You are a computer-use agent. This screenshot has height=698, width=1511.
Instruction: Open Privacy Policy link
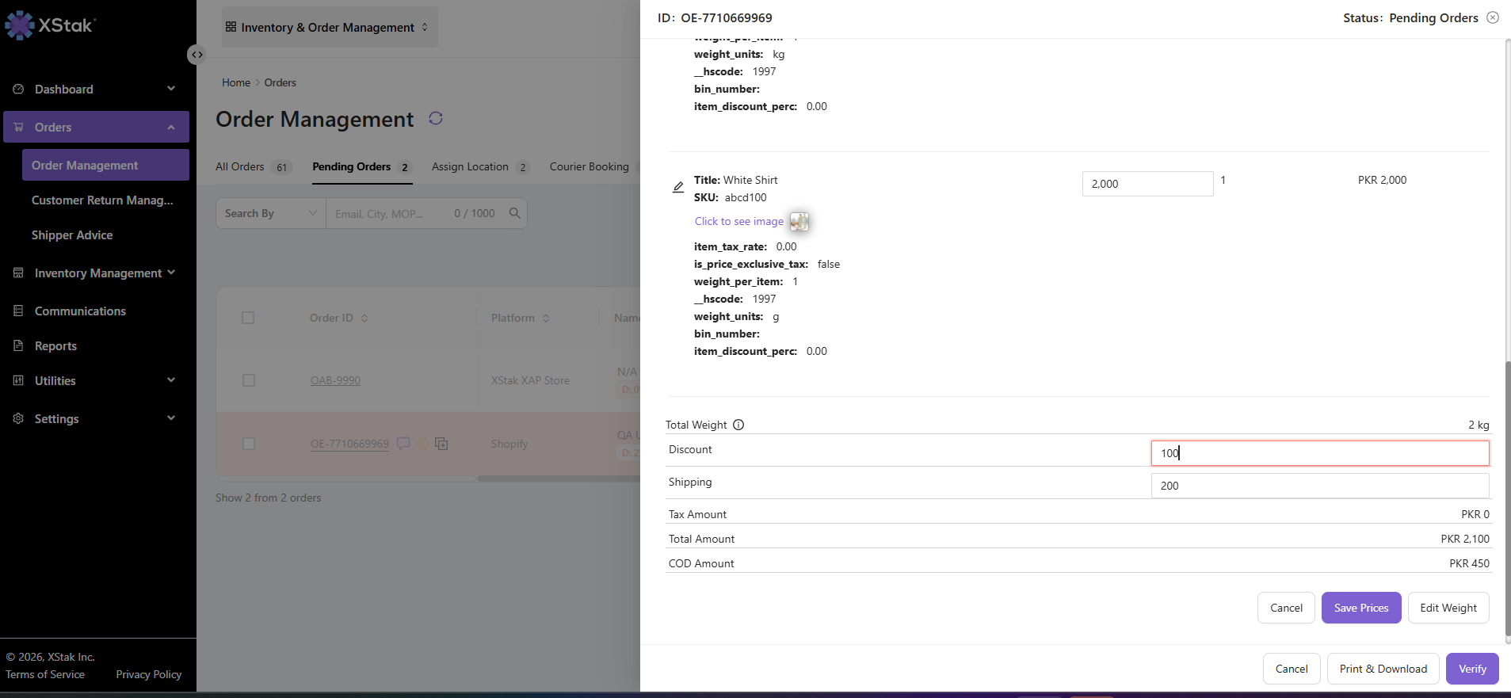[149, 674]
